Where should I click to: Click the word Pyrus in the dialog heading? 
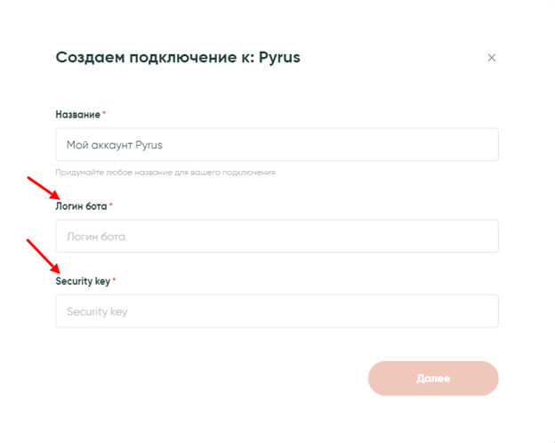279,58
